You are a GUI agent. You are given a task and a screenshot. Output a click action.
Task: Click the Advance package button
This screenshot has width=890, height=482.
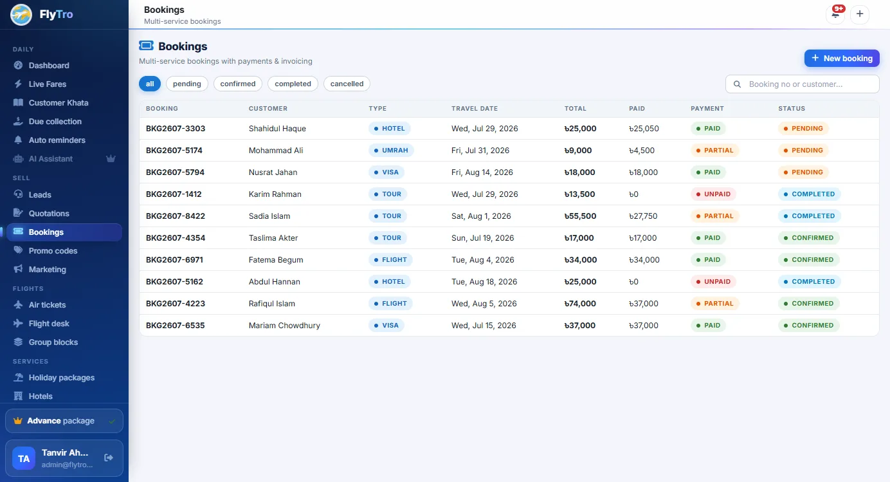click(x=64, y=421)
